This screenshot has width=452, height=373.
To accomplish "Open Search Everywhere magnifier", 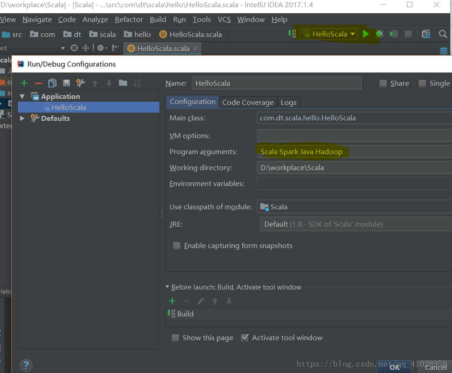I will pos(443,34).
